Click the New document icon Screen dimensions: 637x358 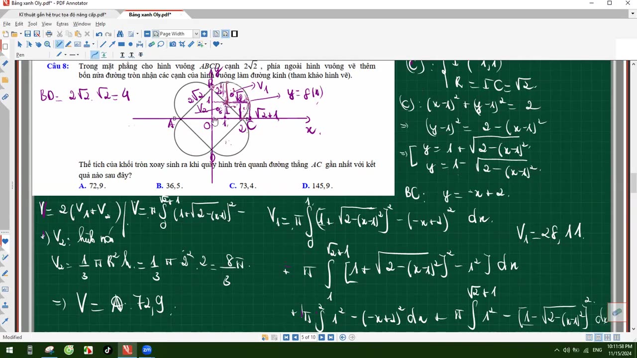5,34
